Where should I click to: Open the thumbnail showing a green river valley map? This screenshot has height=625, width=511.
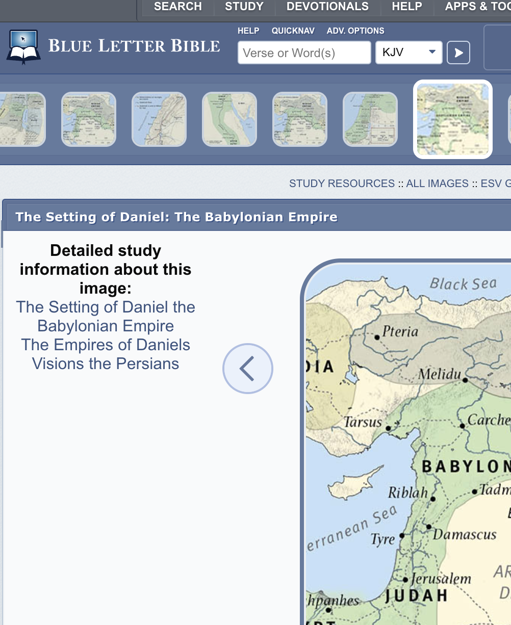229,119
